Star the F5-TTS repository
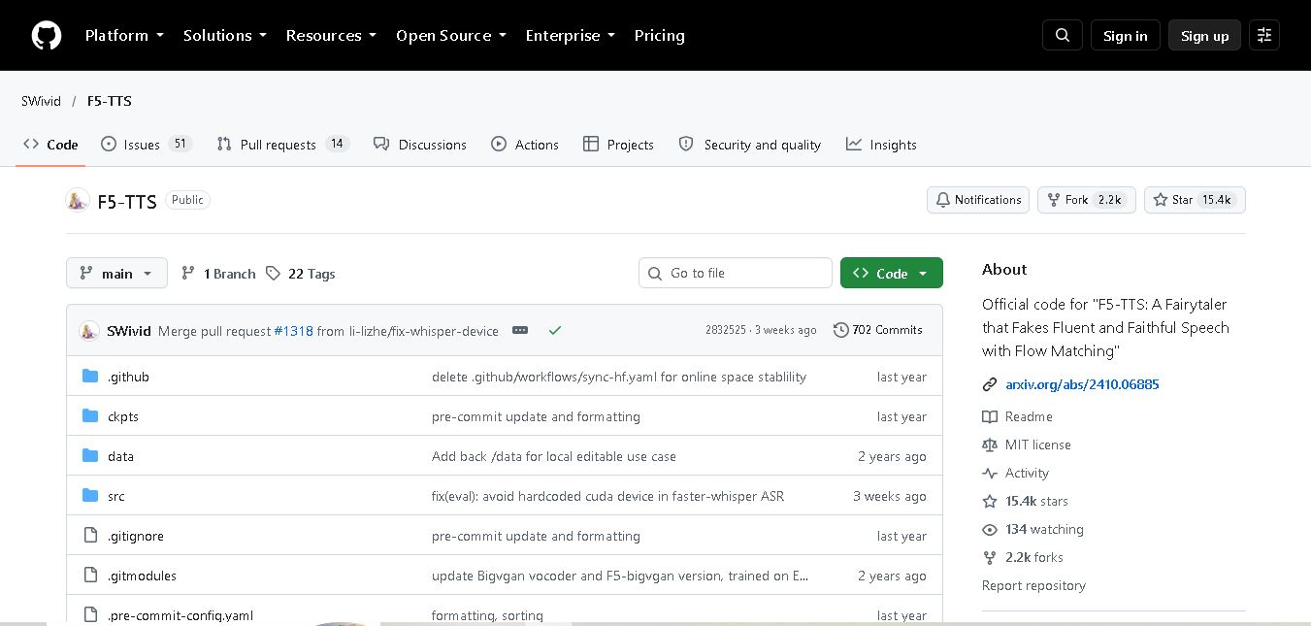Screen dimensions: 1311x626 pos(1195,200)
